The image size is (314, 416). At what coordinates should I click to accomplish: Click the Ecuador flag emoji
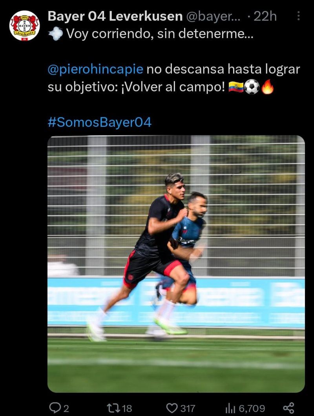pos(236,87)
